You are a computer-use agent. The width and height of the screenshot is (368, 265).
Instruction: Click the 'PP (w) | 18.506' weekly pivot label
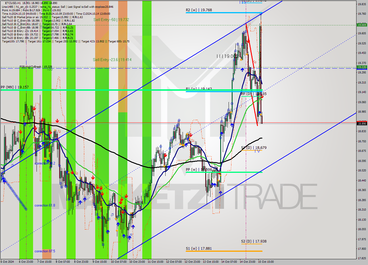(199, 170)
